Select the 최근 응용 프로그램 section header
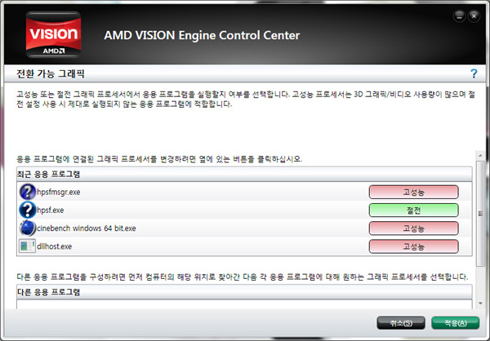 coord(244,174)
